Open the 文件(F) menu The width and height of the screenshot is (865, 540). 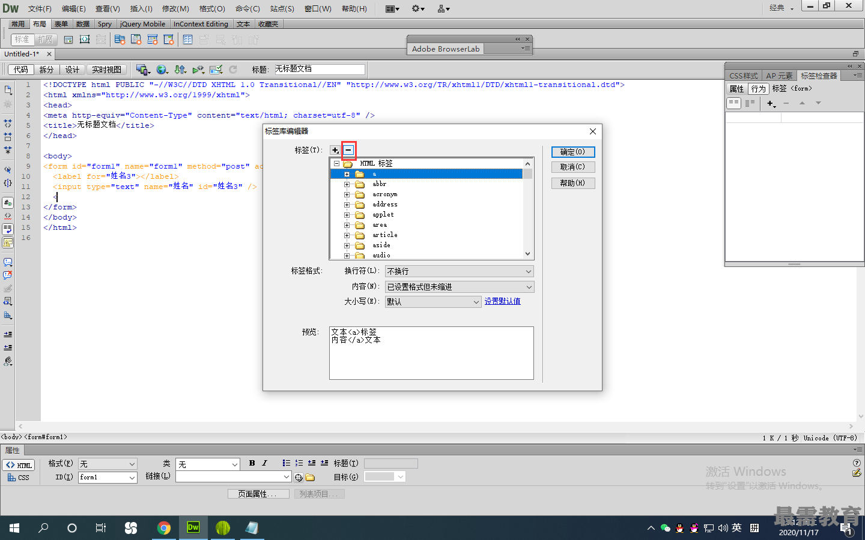pos(40,8)
